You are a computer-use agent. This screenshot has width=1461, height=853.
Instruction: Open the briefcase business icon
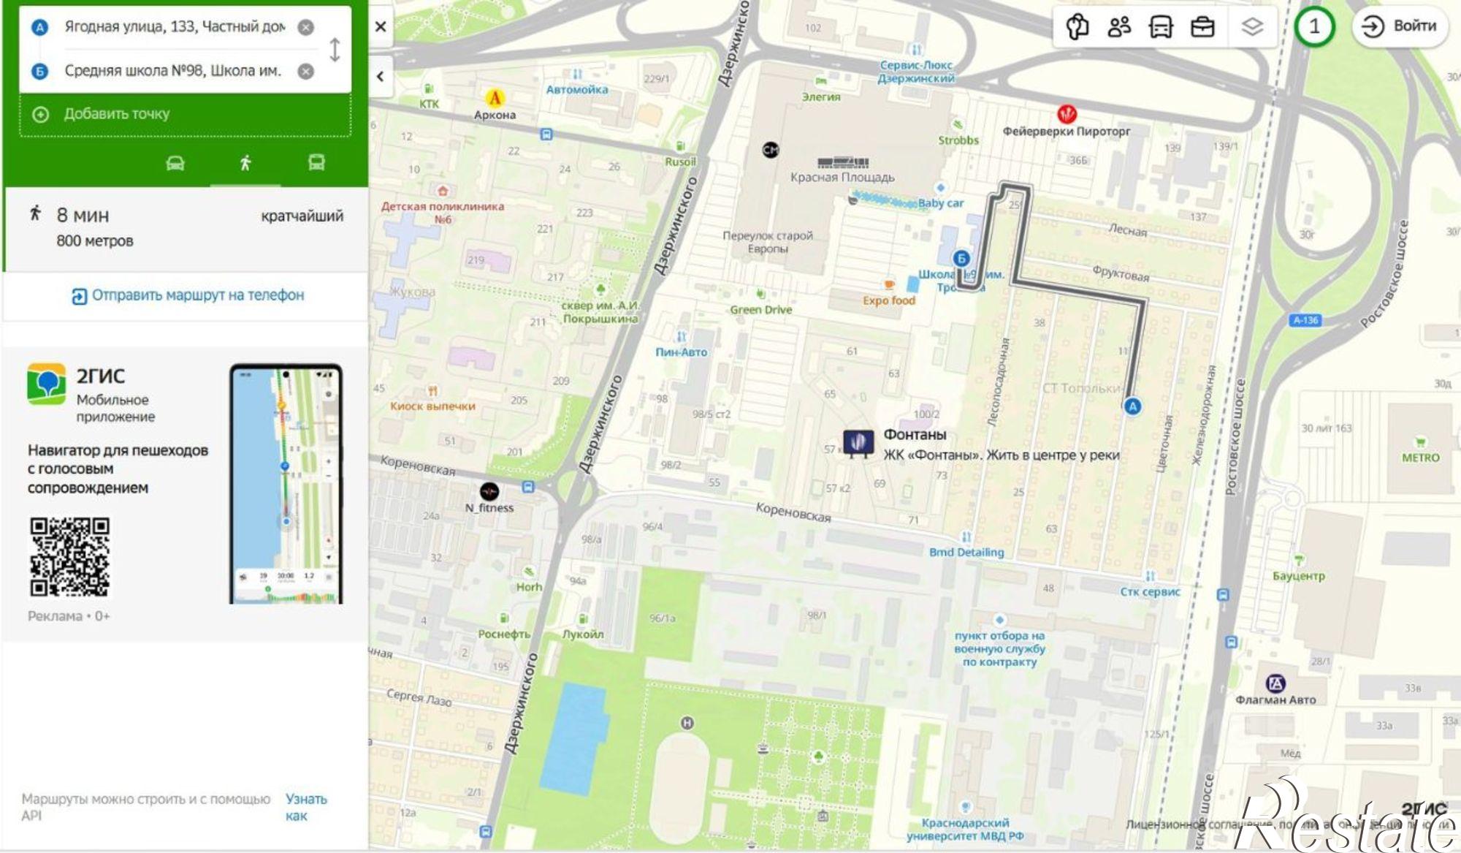1202,27
